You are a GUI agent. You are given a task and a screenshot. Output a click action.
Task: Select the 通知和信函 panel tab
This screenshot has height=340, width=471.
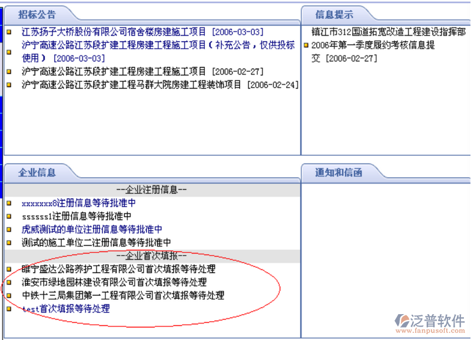click(x=338, y=172)
